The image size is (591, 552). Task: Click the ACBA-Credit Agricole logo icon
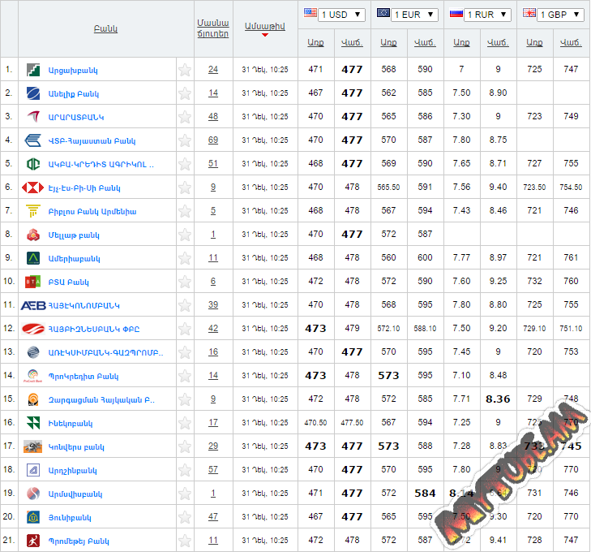coord(33,164)
